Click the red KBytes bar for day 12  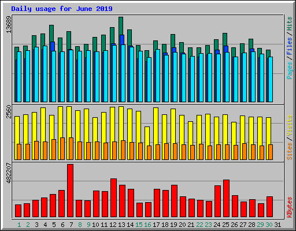click(x=114, y=198)
